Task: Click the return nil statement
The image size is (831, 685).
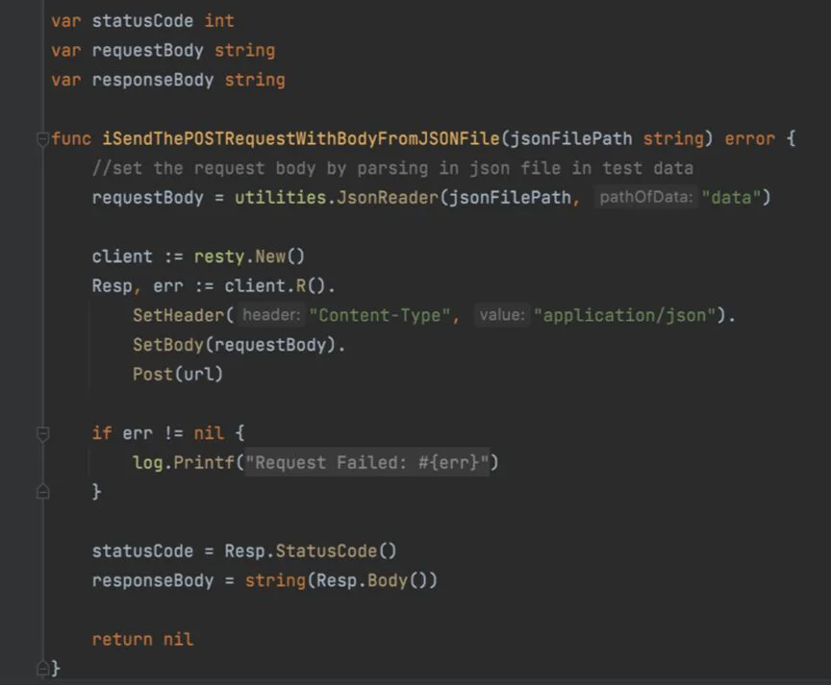Action: 142,640
